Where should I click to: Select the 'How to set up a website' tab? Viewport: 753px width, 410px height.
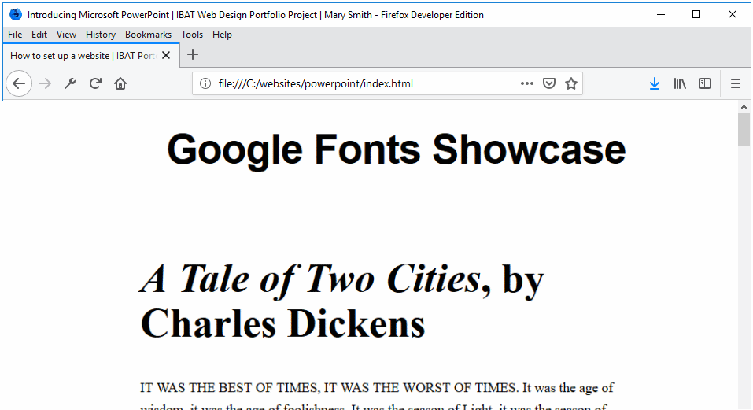coord(91,55)
